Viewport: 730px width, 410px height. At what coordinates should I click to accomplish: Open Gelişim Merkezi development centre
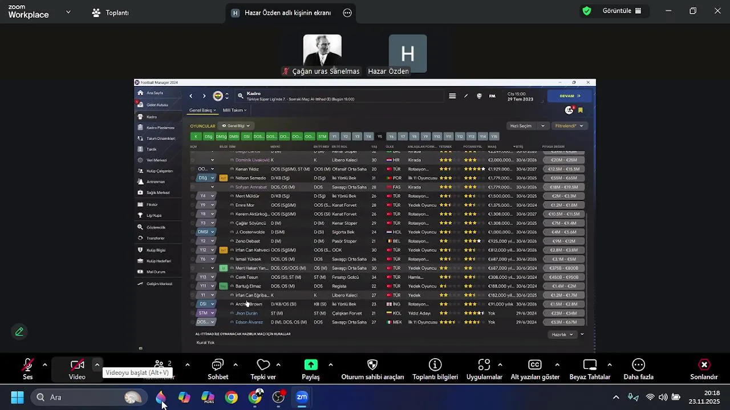tap(159, 284)
